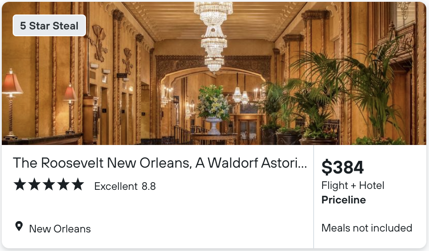Viewport: 429px width, 251px height.
Task: Click the $384 price
Action: pos(343,167)
